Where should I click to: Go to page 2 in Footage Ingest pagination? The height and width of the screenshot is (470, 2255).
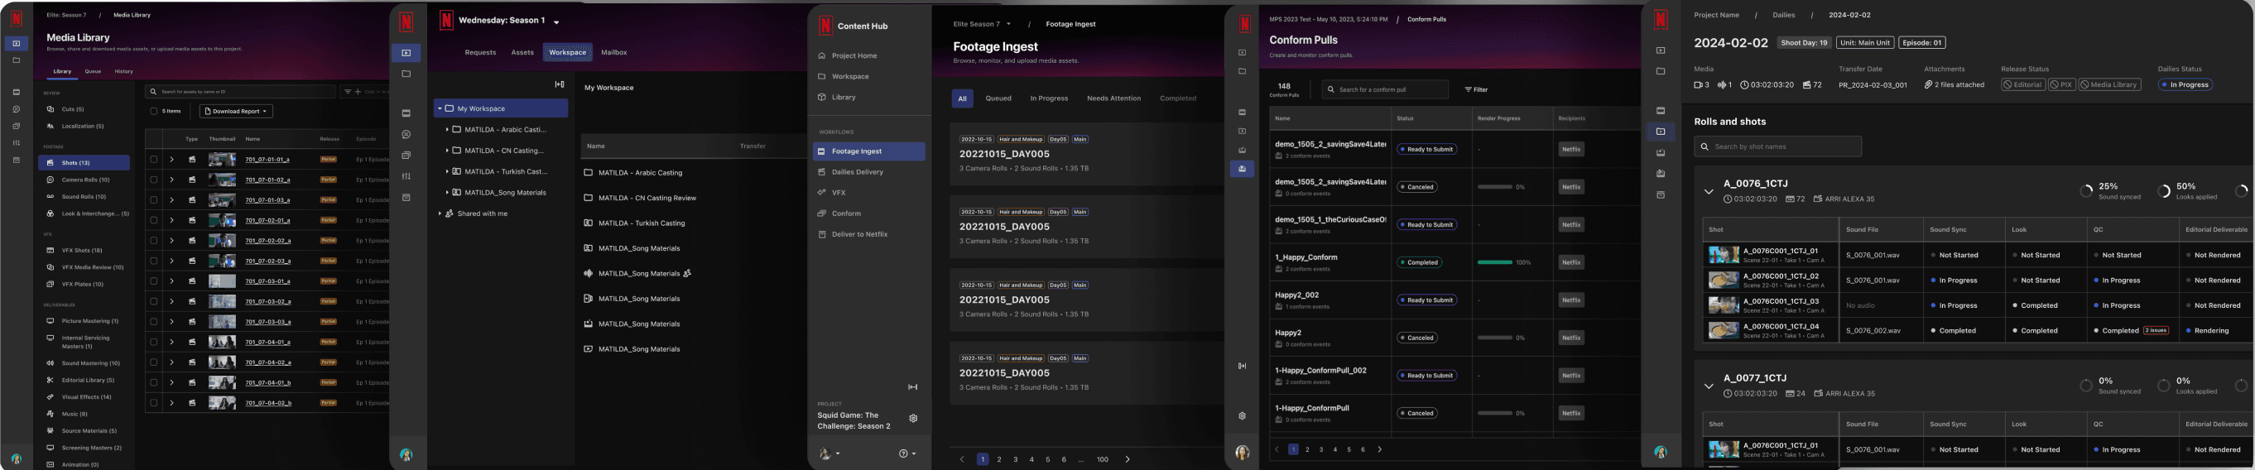(999, 459)
